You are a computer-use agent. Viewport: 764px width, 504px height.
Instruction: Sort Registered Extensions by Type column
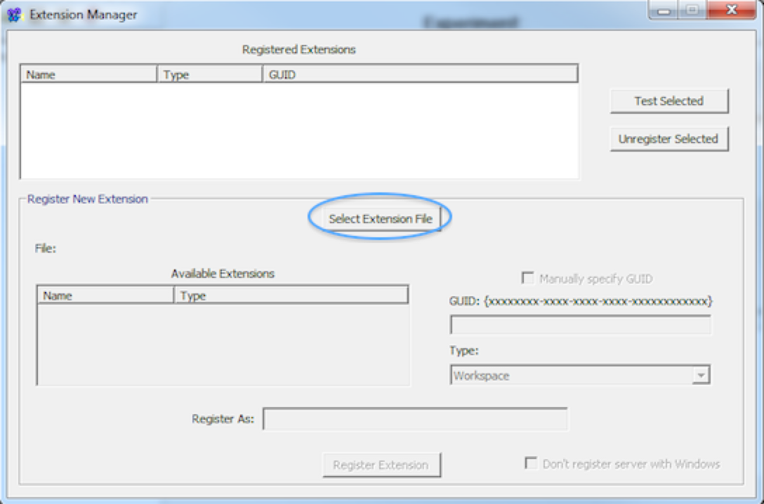[x=210, y=74]
